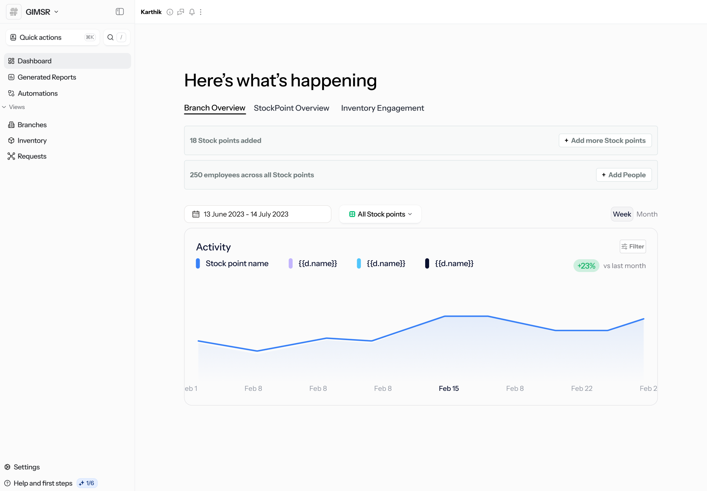Screen dimensions: 707x491
Task: Open the Inventory Engagement tab
Action: point(382,108)
